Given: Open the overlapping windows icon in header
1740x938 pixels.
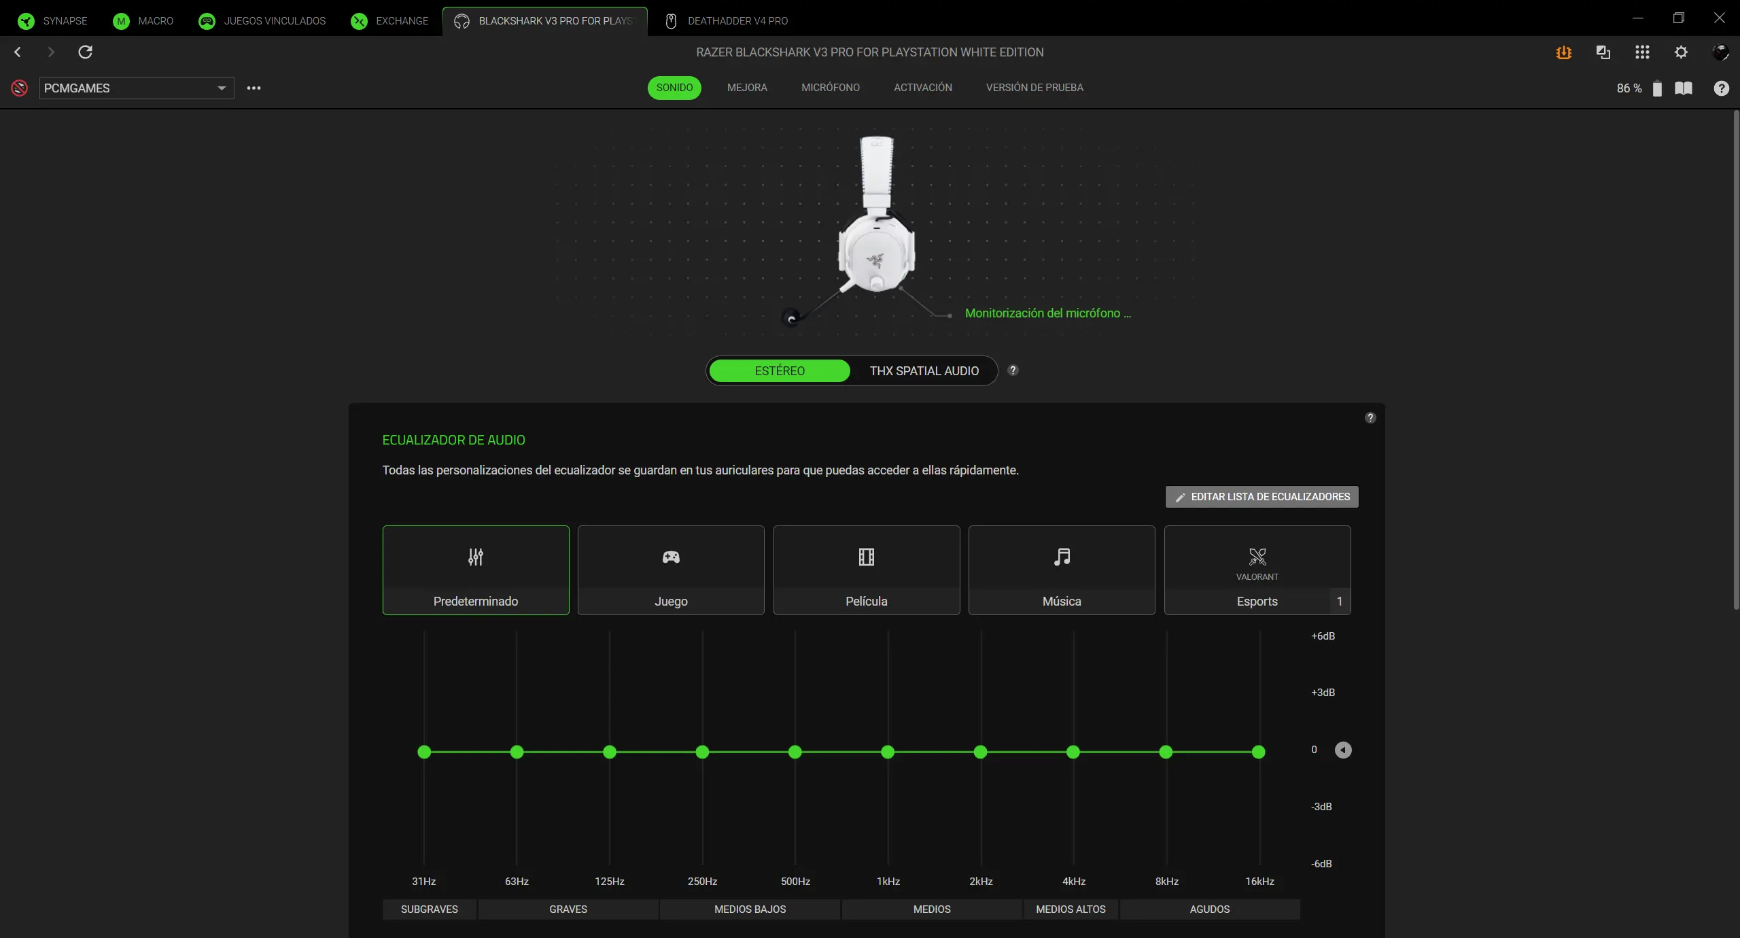Looking at the screenshot, I should click(1603, 52).
